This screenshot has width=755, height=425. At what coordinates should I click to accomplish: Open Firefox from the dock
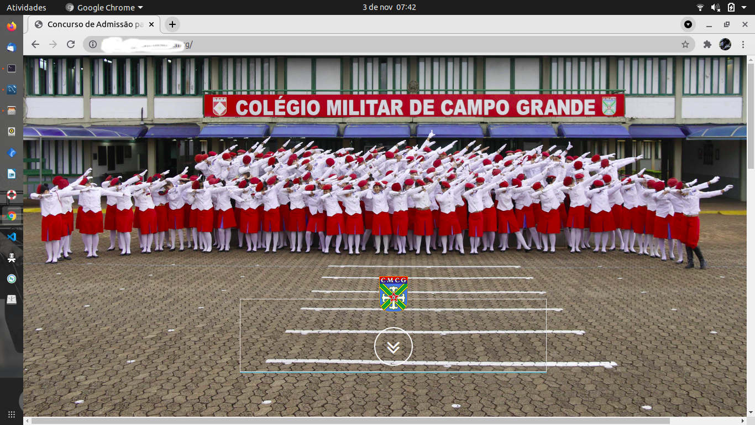[x=11, y=26]
